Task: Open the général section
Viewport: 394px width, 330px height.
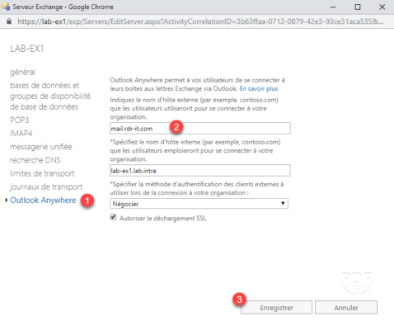Action: click(x=22, y=72)
